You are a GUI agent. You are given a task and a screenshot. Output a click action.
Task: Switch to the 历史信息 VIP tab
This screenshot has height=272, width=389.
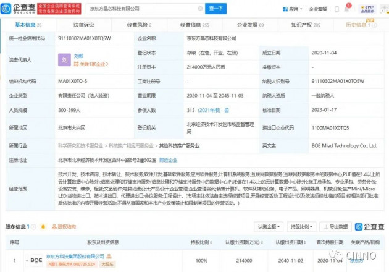coord(361,24)
